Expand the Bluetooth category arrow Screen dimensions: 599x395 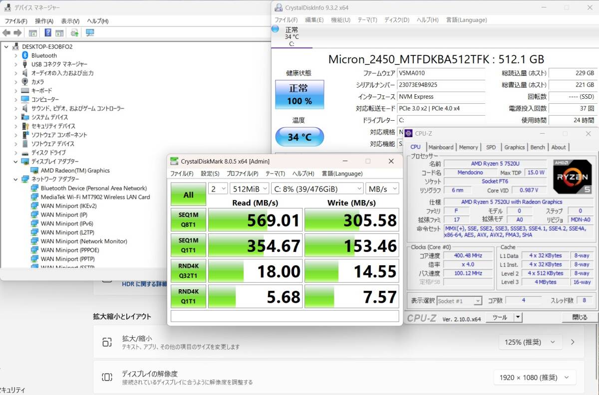[x=15, y=55]
